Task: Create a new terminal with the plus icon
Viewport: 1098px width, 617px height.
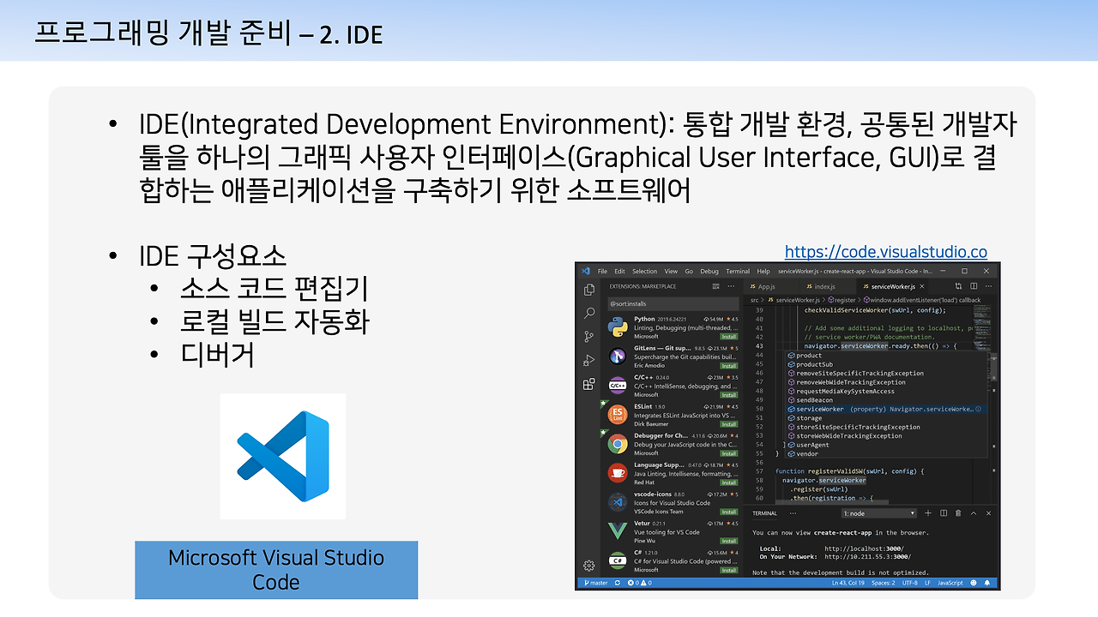Action: coord(928,513)
